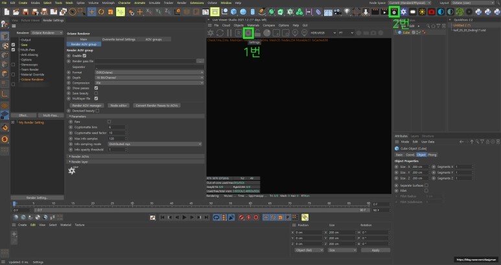Image resolution: width=501 pixels, height=265 pixels.
Task: Toggle the X-axis lock icon
Action: pyautogui.click(x=149, y=12)
